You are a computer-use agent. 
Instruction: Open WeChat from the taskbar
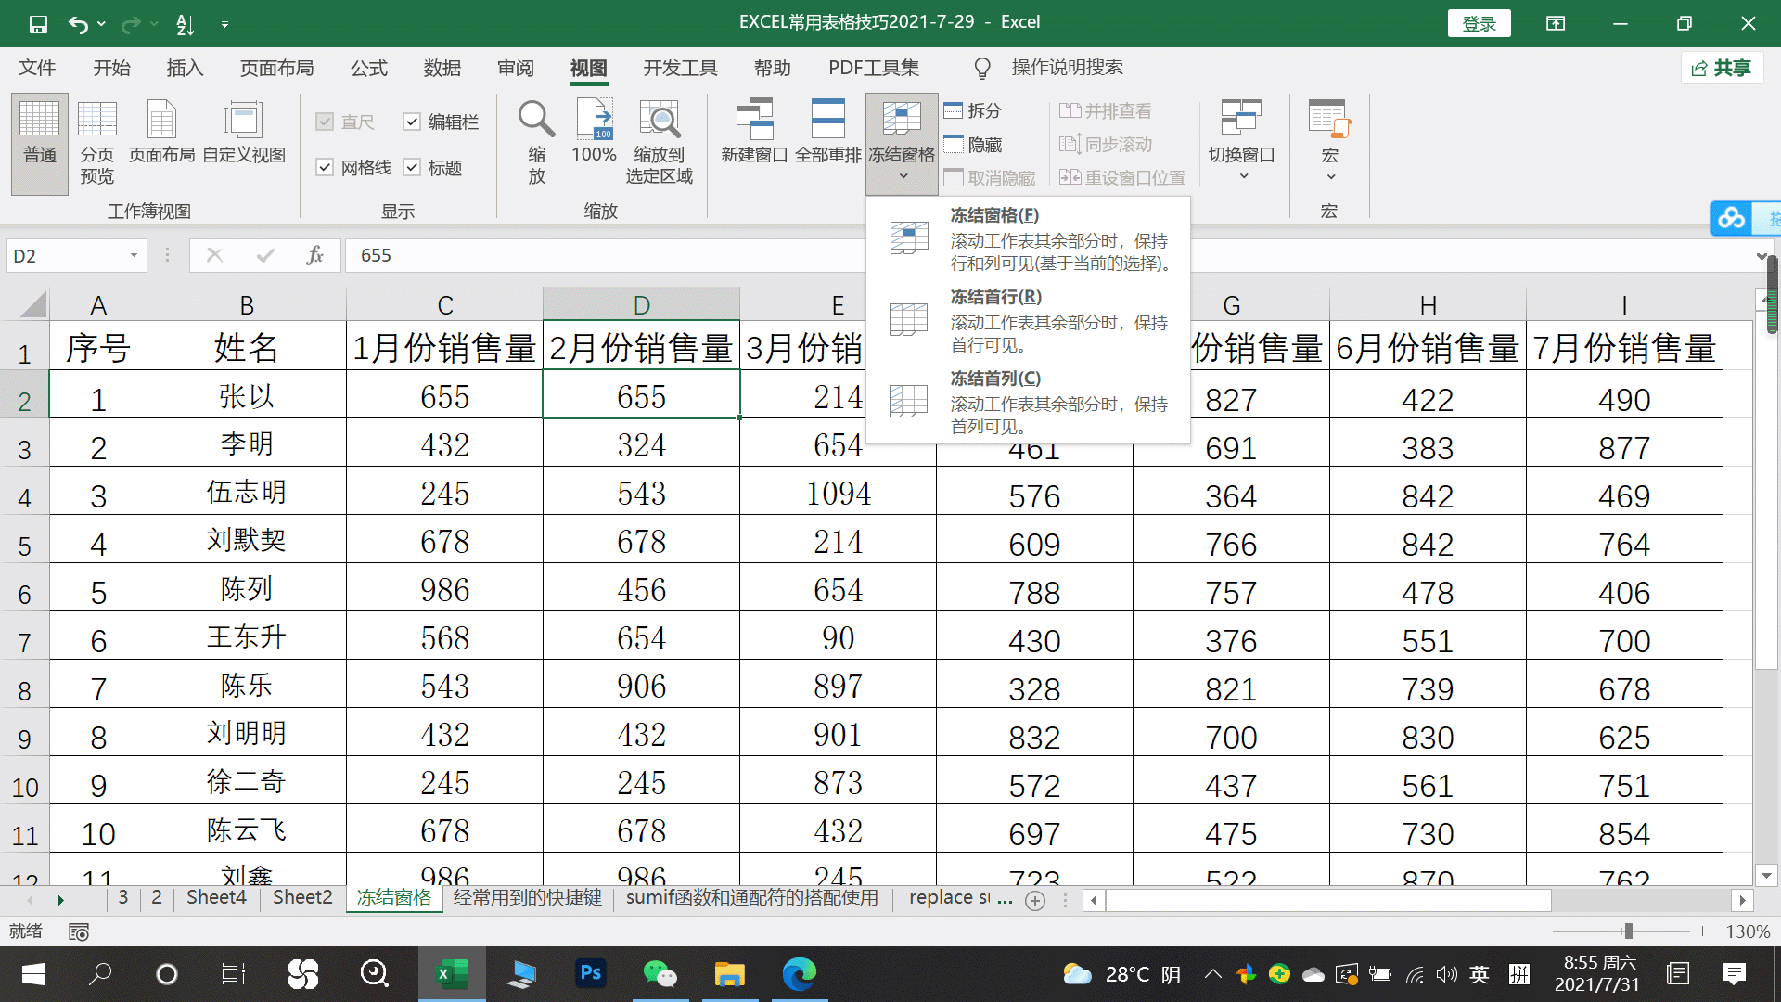[660, 974]
